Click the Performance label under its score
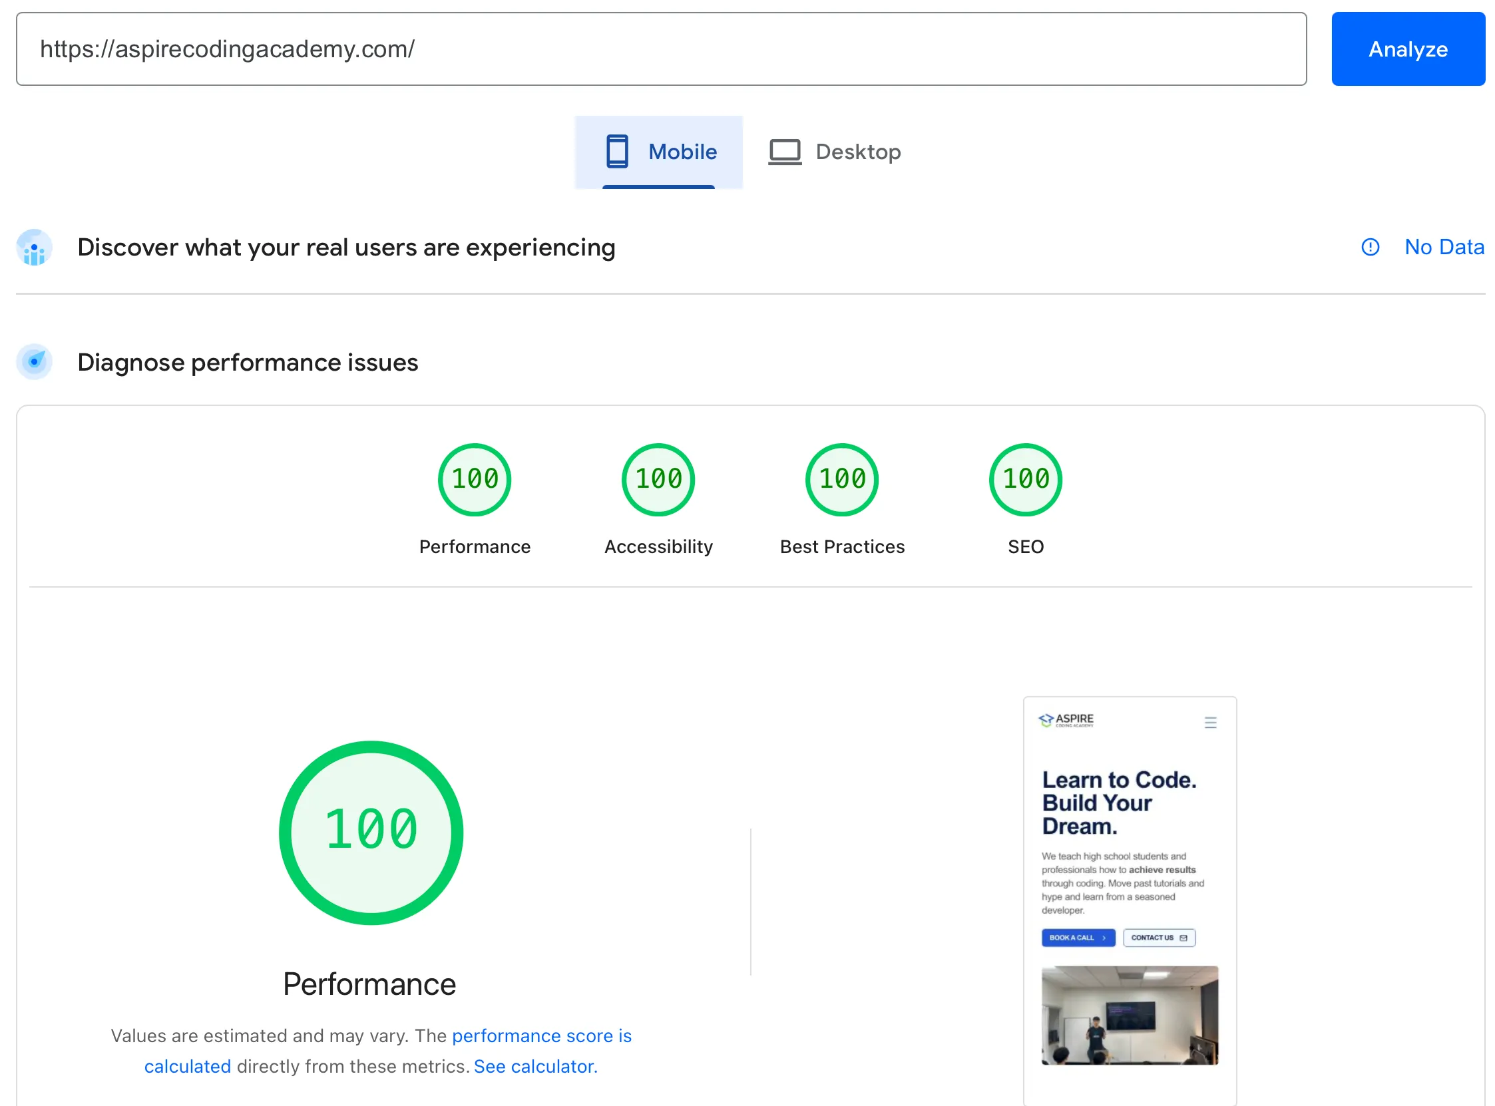This screenshot has width=1495, height=1106. (x=369, y=984)
